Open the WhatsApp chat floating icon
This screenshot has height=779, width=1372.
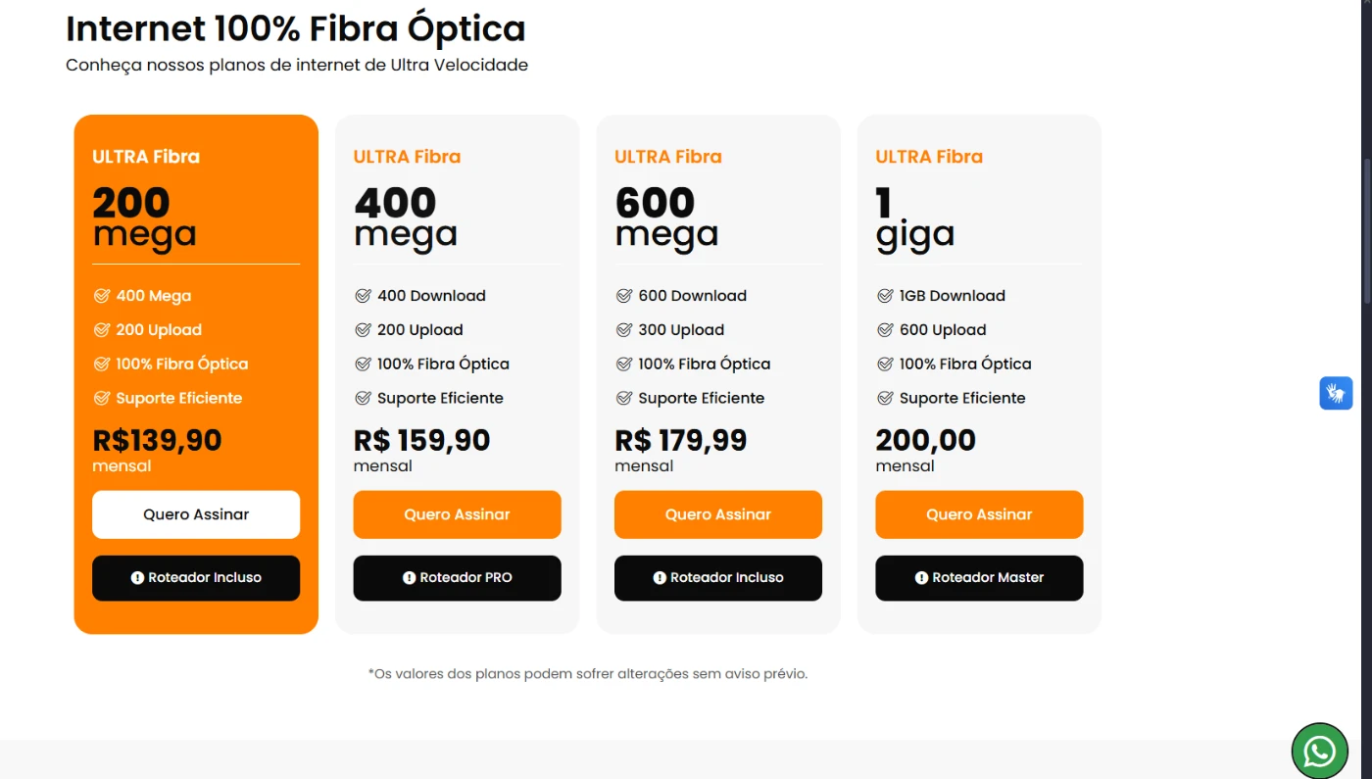click(x=1320, y=752)
